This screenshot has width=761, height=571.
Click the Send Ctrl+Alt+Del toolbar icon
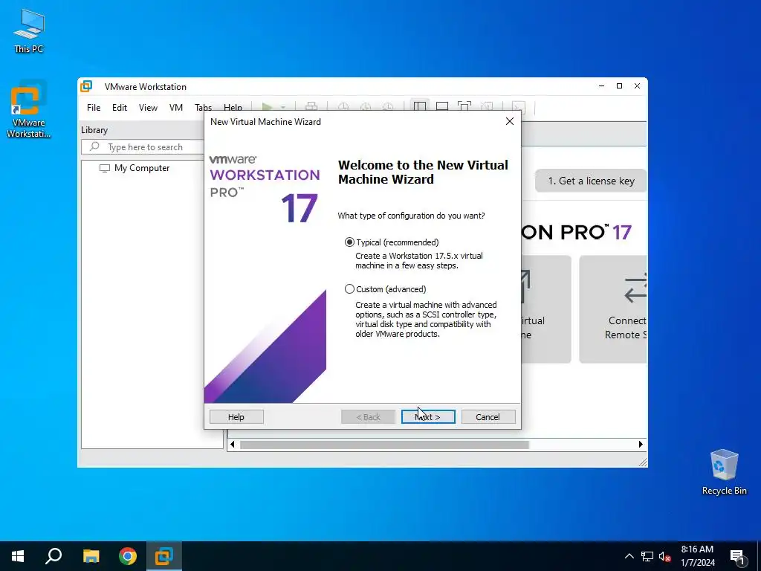pos(311,107)
